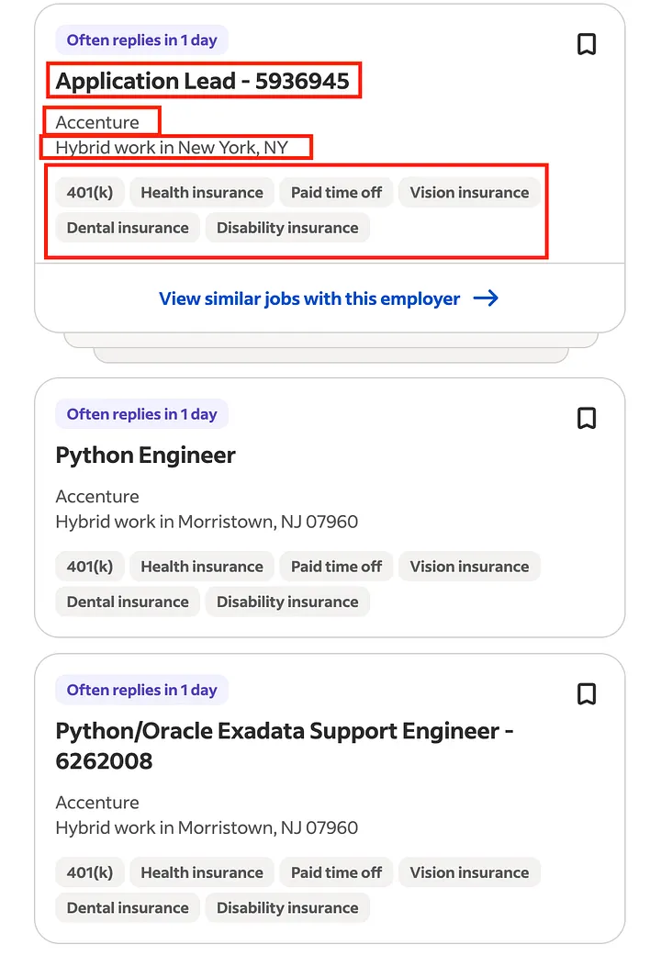The height and width of the screenshot is (956, 661).
Task: Click Paid time off tag on Exadata Support Engineer card
Action: coord(336,873)
